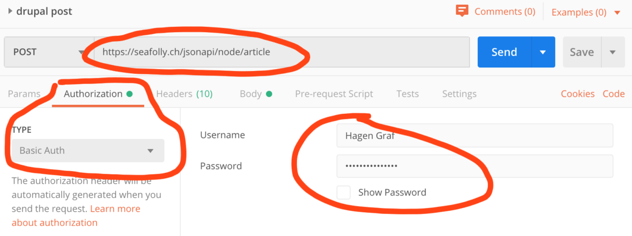Click the Code link
Viewport: 632px width, 236px height.
614,94
